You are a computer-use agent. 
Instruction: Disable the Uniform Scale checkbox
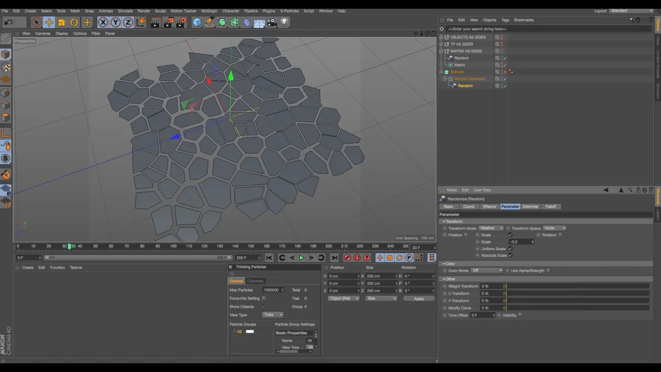coord(510,249)
